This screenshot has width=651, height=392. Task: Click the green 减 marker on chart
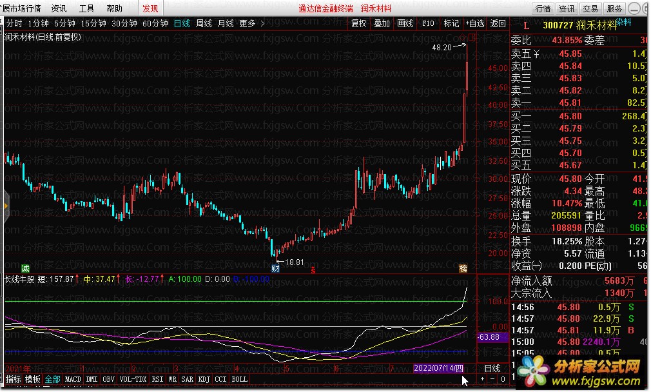(25, 268)
